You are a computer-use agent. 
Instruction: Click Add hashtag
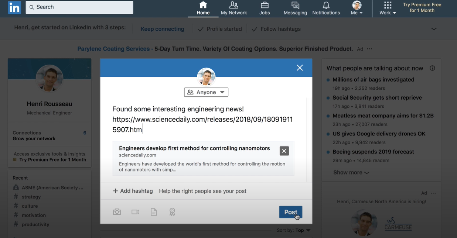133,191
